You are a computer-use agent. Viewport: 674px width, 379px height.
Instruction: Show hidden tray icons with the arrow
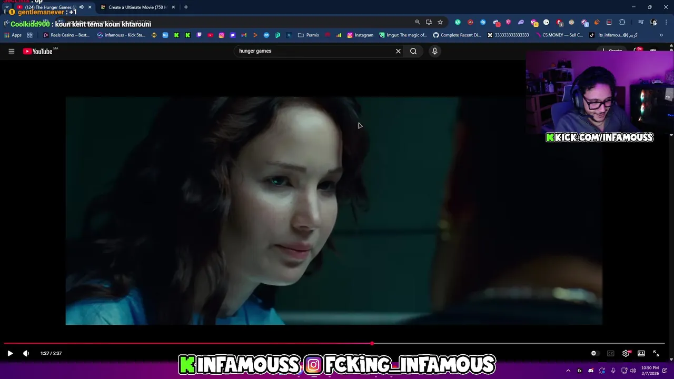click(568, 371)
